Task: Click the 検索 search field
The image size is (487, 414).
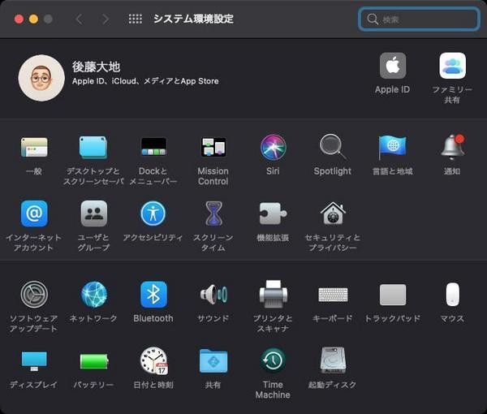Action: (419, 19)
